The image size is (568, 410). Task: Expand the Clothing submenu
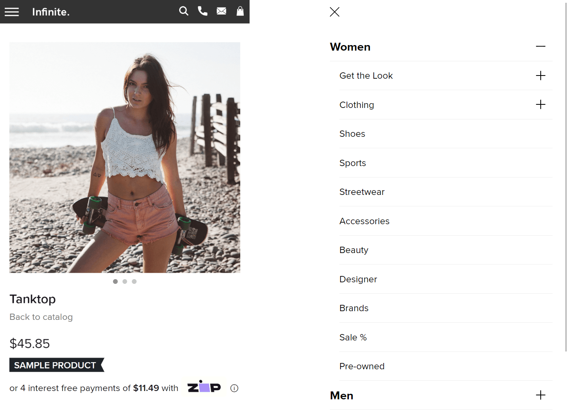pyautogui.click(x=541, y=104)
